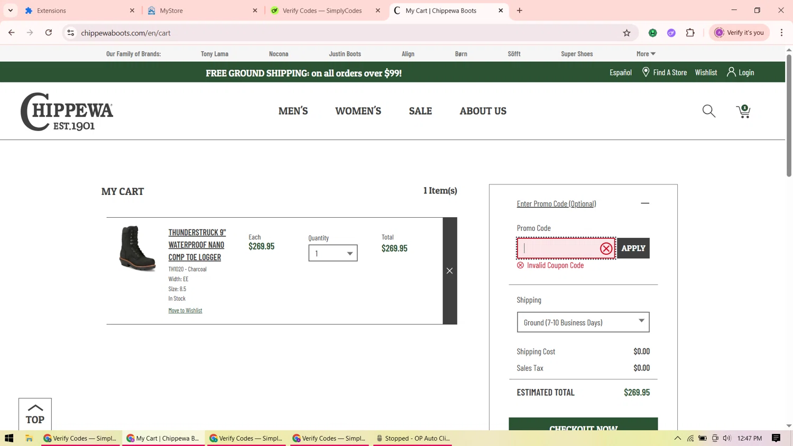Click the green extension icon in the toolbar
The image size is (793, 446).
653,33
